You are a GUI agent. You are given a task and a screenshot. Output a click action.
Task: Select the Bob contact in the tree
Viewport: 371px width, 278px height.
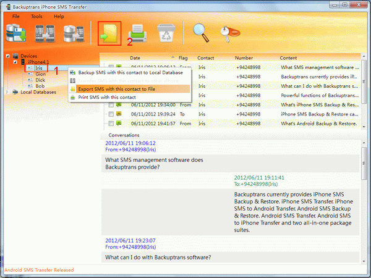click(x=40, y=86)
